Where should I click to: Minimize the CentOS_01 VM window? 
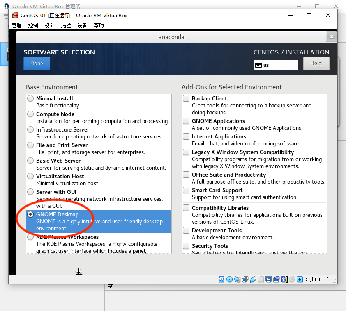click(291, 15)
